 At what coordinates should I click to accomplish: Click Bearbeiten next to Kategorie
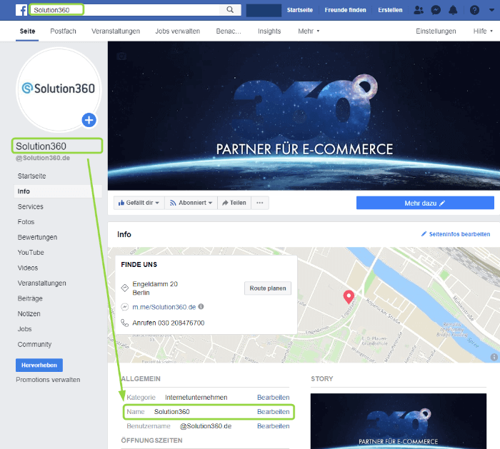click(274, 398)
